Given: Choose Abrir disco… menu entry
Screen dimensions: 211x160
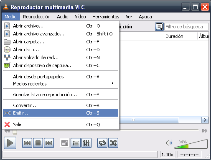Looking at the screenshot, I should [x=61, y=50].
